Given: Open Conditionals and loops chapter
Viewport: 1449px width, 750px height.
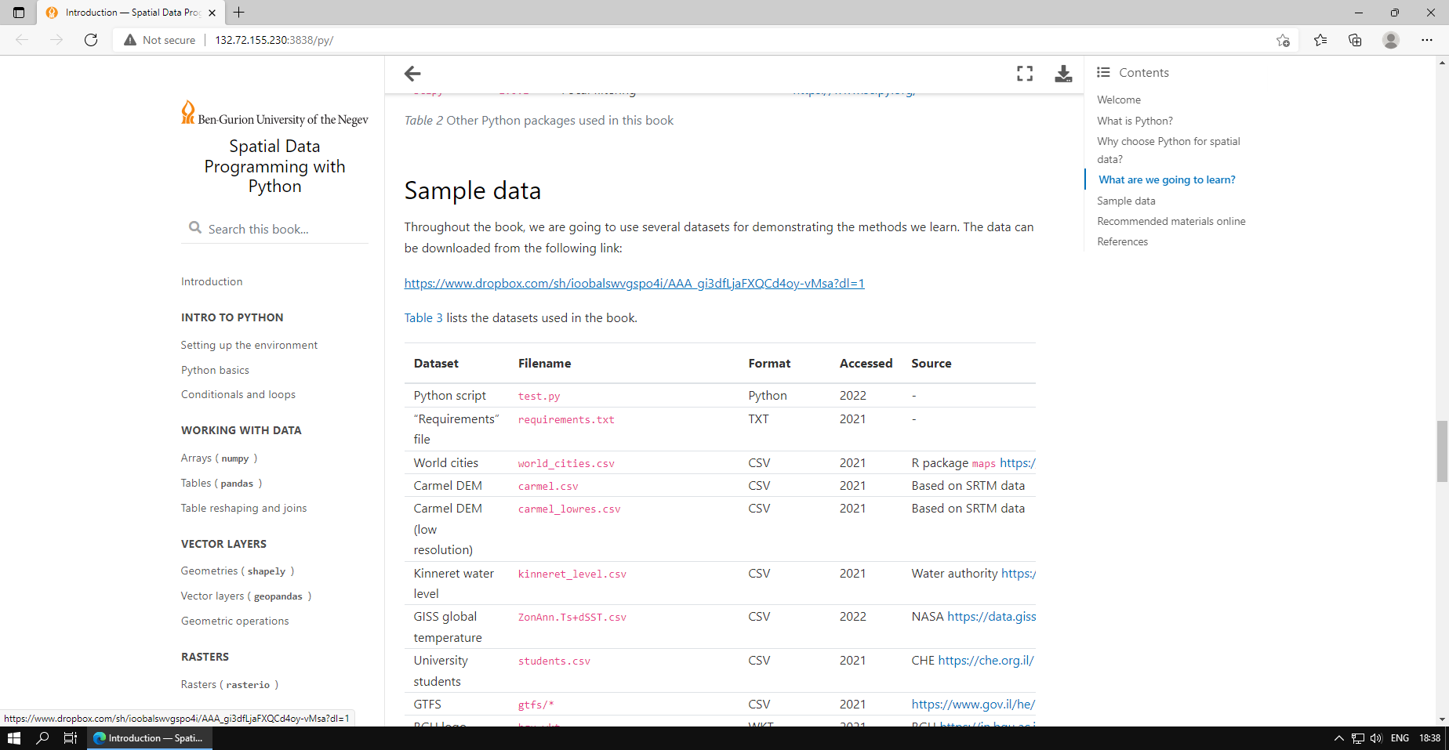Looking at the screenshot, I should click(x=238, y=394).
